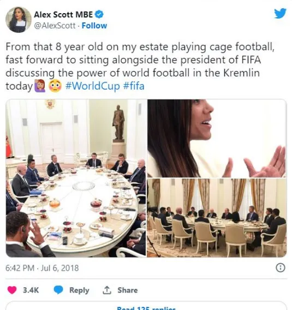Open the #WorldCup hashtag
The height and width of the screenshot is (310, 292).
pos(93,86)
